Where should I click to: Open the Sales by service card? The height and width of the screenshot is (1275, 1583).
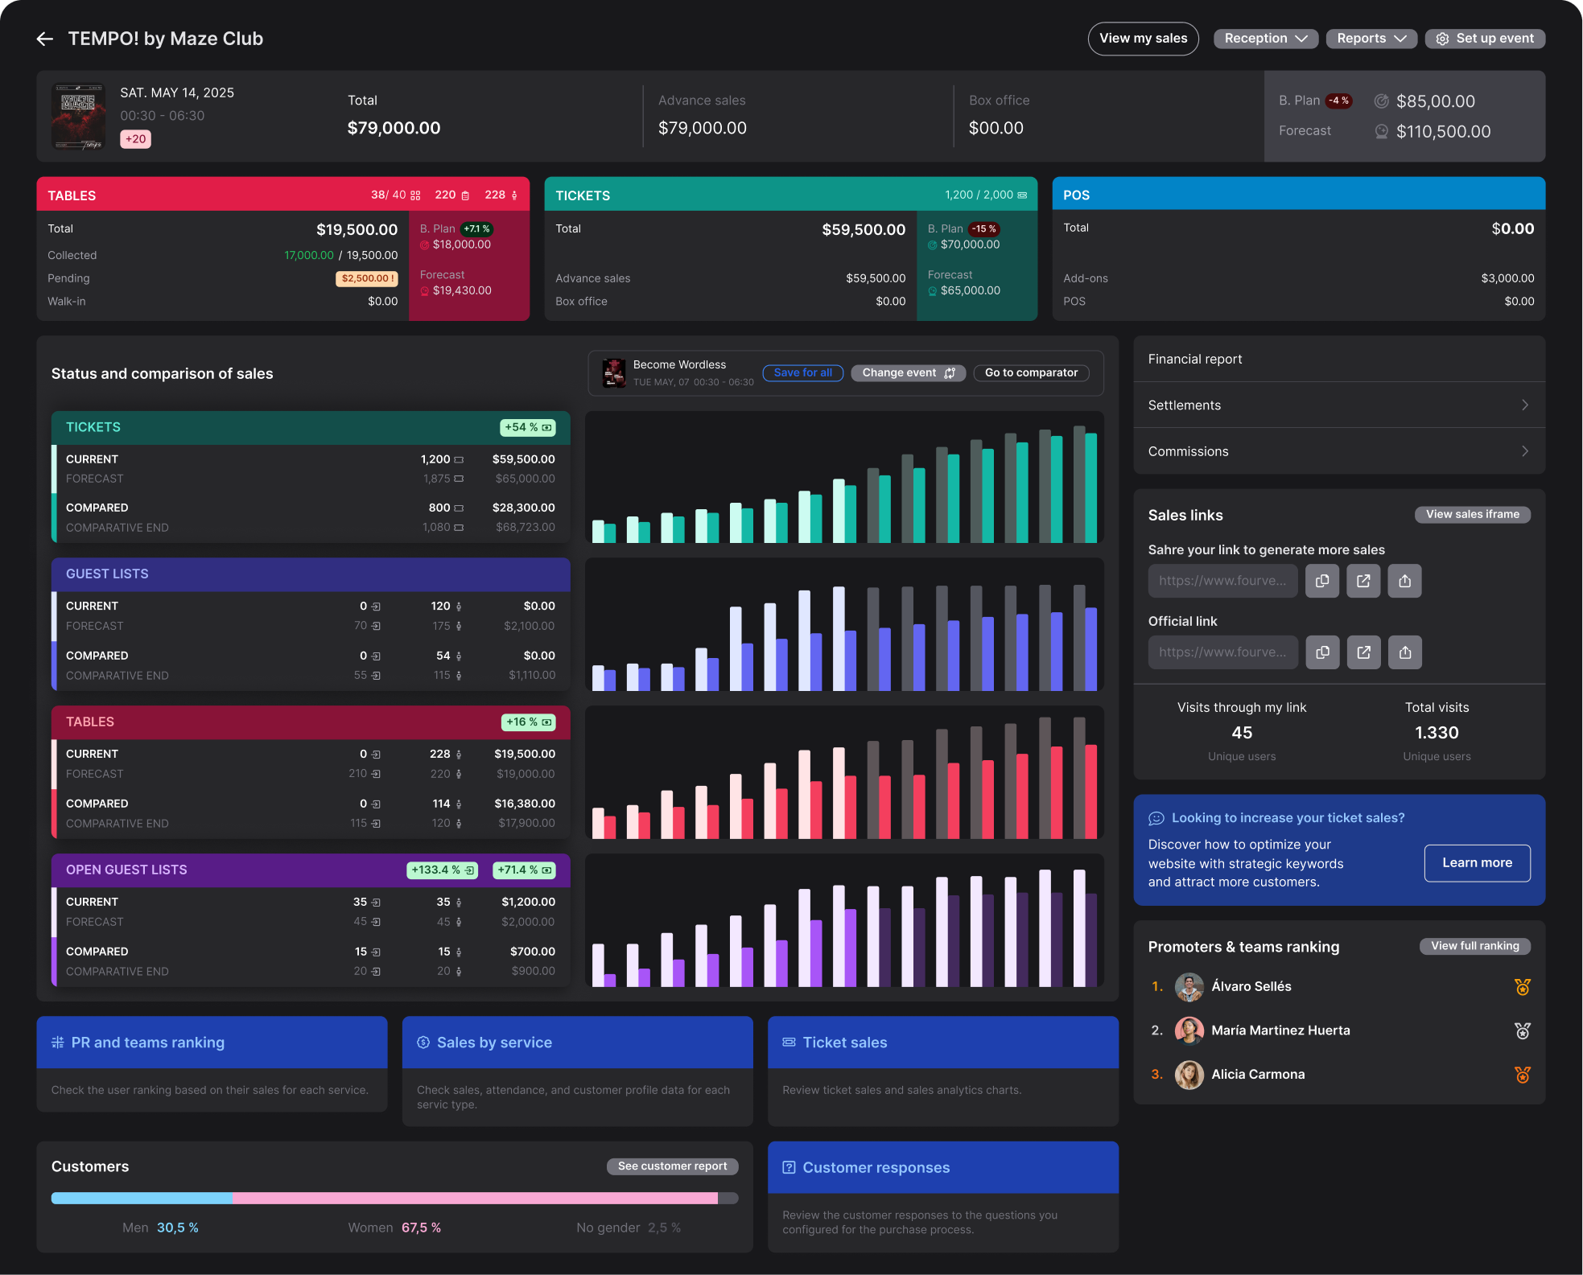point(577,1071)
